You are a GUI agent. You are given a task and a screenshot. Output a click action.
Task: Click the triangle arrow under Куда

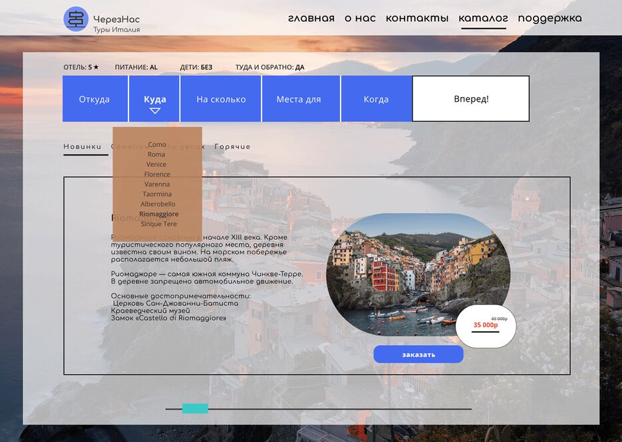pyautogui.click(x=155, y=111)
